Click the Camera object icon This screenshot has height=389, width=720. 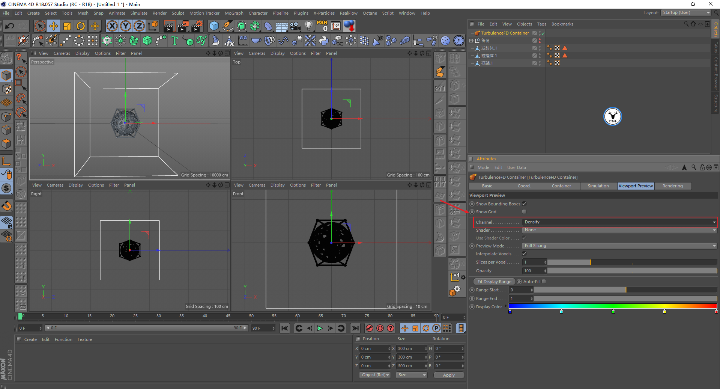point(295,26)
